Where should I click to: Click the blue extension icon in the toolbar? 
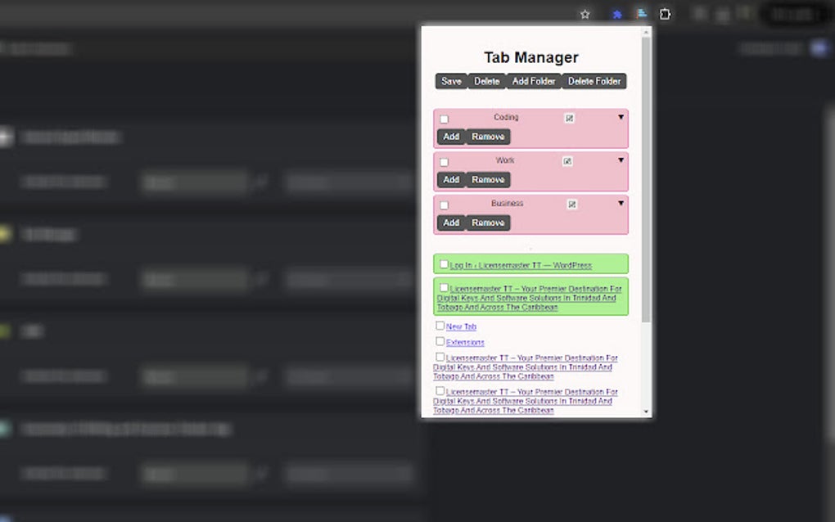pos(616,14)
